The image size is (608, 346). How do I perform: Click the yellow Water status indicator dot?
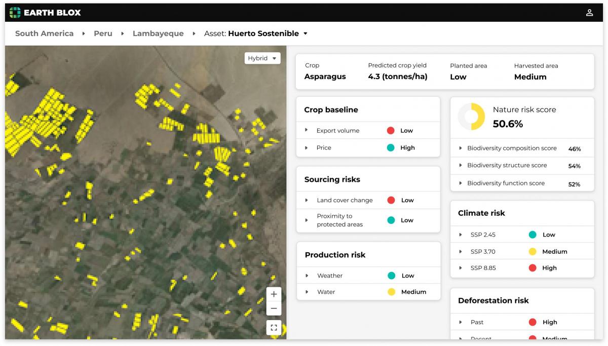coord(391,292)
